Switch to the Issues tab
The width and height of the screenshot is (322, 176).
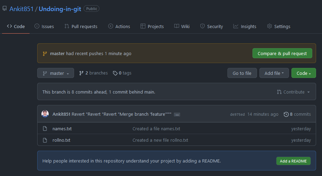click(44, 26)
